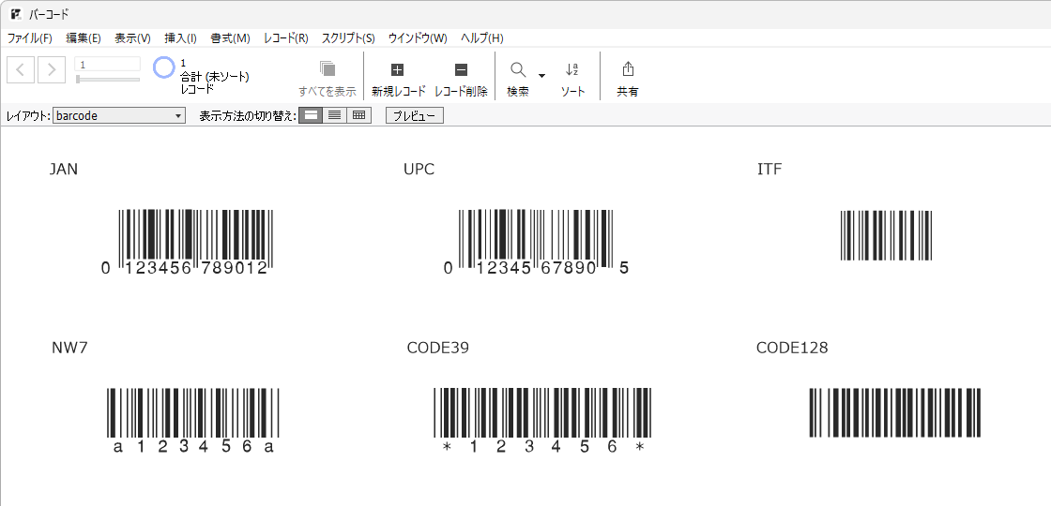This screenshot has width=1051, height=506.
Task: Go to previous record arrow
Action: coord(21,69)
